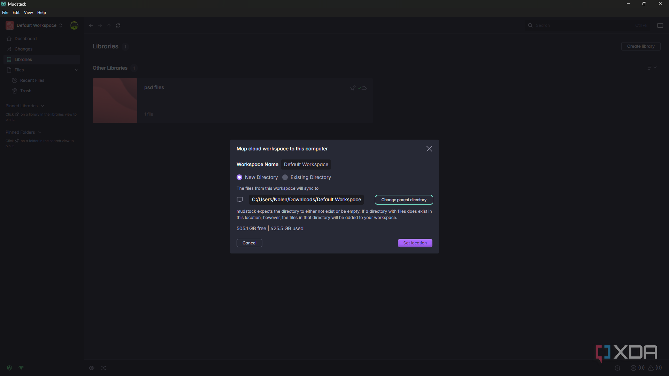Select the Existing Directory radio option
This screenshot has width=669, height=376.
(285, 177)
